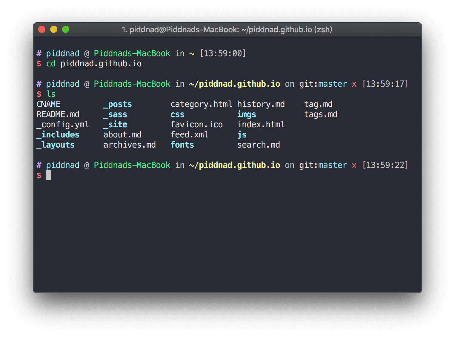Image resolution: width=455 pixels, height=337 pixels.
Task: Click the red close window button
Action: [42, 29]
